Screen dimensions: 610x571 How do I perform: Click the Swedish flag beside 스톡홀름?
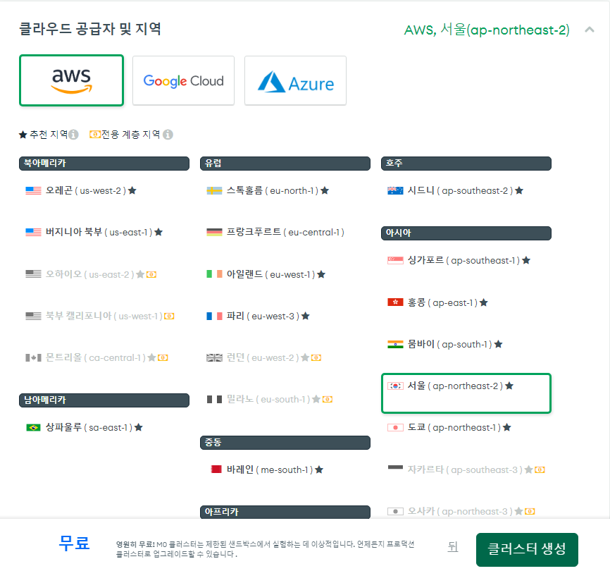(214, 191)
